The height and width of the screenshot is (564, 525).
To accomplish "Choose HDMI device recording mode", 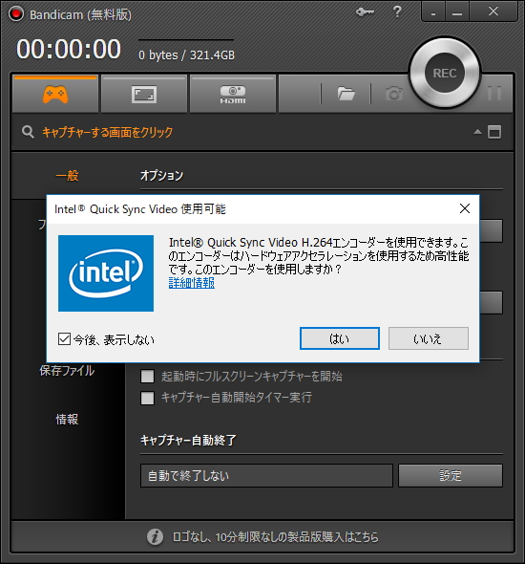I will point(233,95).
